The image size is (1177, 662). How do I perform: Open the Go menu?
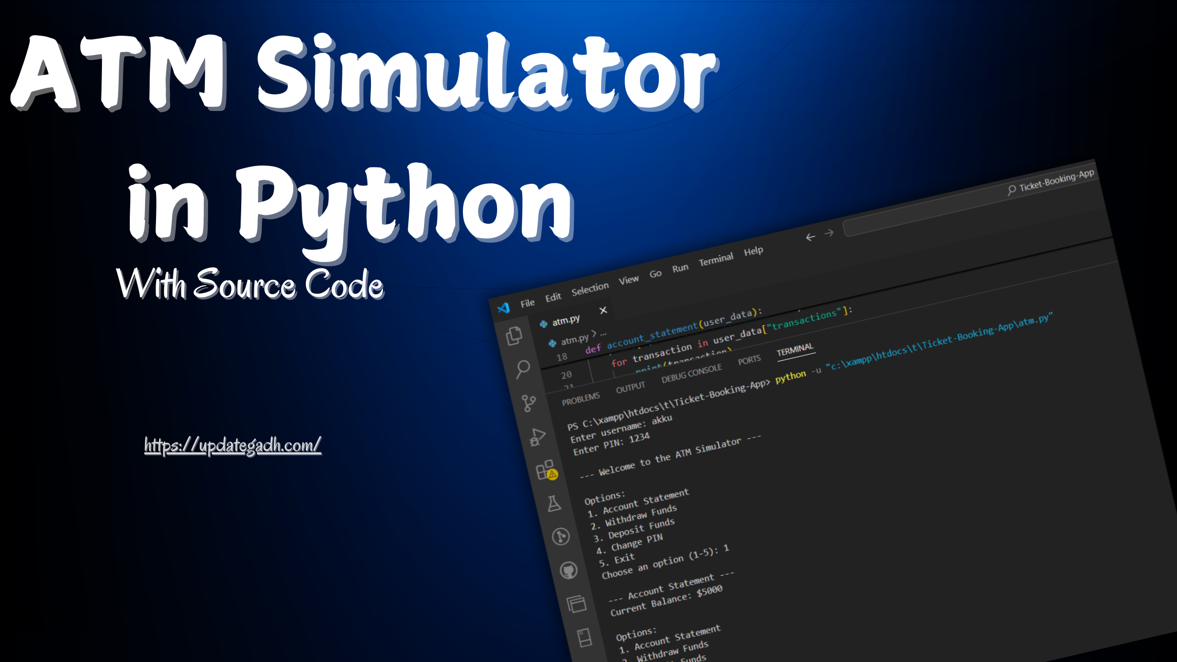coord(655,274)
